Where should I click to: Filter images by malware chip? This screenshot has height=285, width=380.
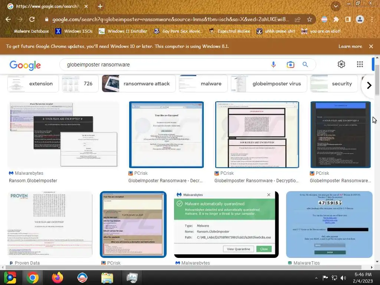click(203, 83)
